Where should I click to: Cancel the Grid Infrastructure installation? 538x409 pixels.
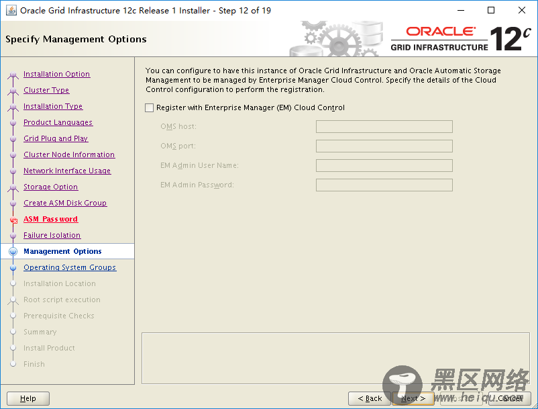(510, 399)
